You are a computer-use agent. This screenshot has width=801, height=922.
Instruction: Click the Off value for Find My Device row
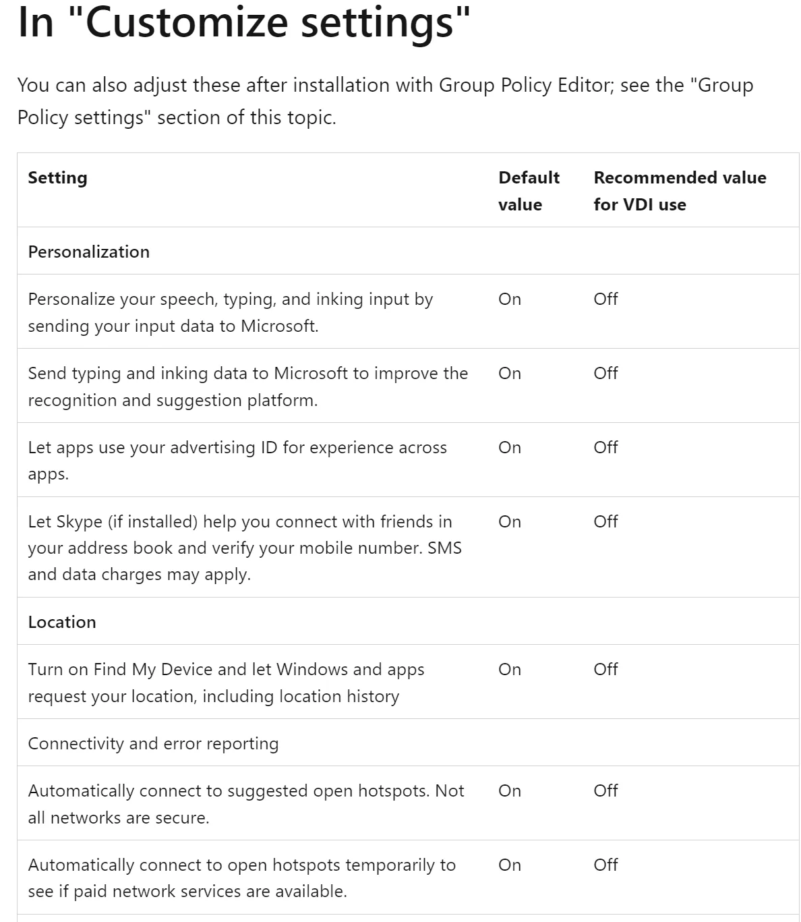[x=605, y=670]
